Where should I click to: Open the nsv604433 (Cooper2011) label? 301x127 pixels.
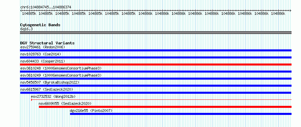[x=43, y=61]
